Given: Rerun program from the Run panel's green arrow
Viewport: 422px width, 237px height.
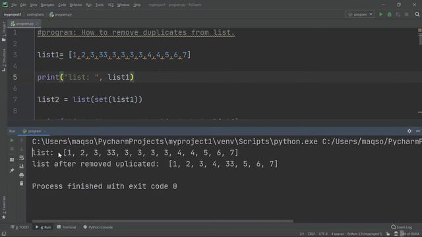Looking at the screenshot, I should point(12,140).
